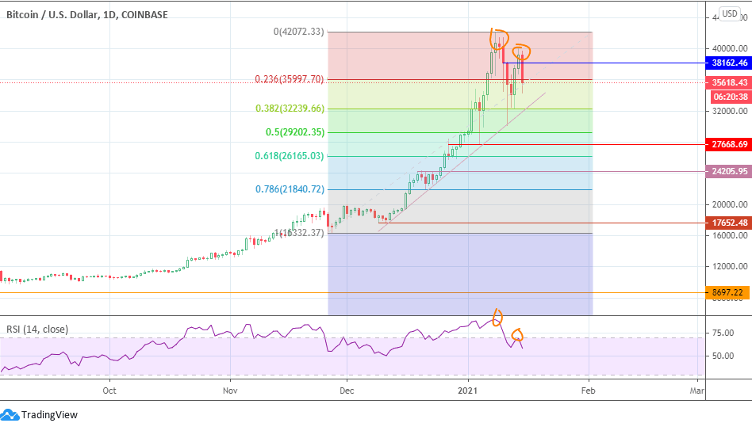The width and height of the screenshot is (752, 423).
Task: Click the Nov date on time axis
Action: (230, 391)
